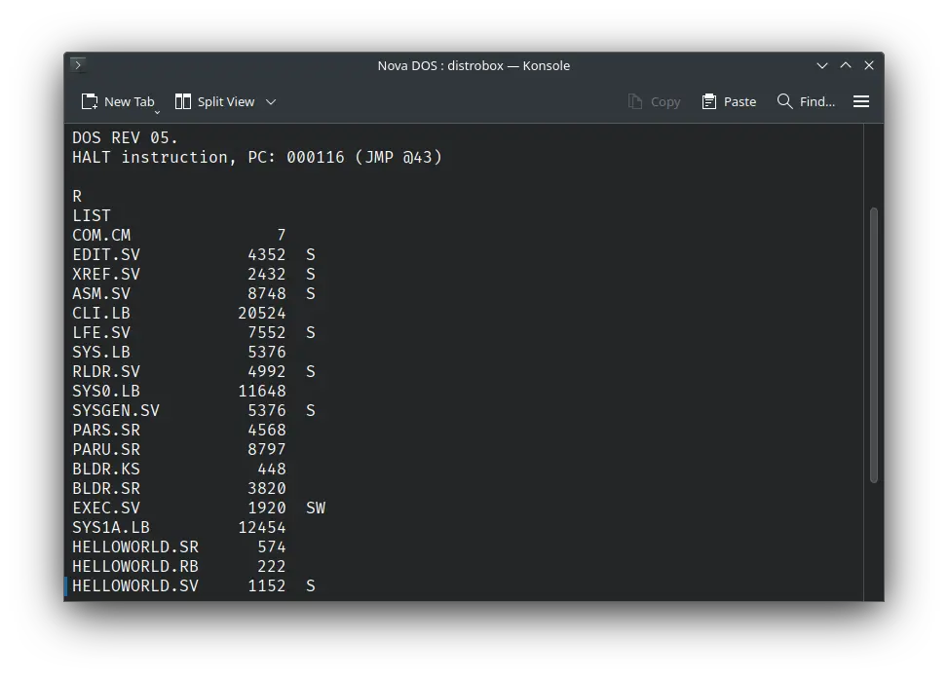Click the blinking cursor in the terminal

[x=66, y=585]
